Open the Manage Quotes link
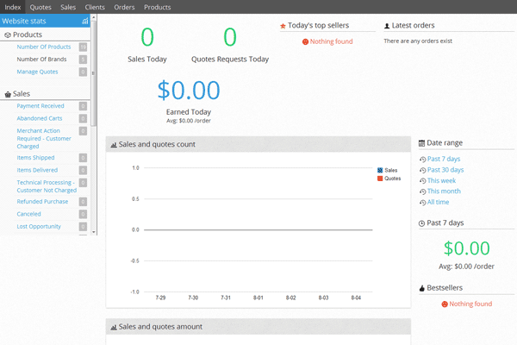The height and width of the screenshot is (345, 517). (x=37, y=72)
